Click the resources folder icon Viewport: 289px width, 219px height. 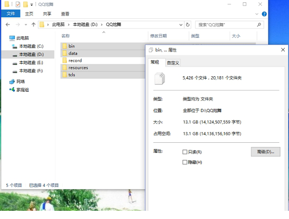(65, 68)
